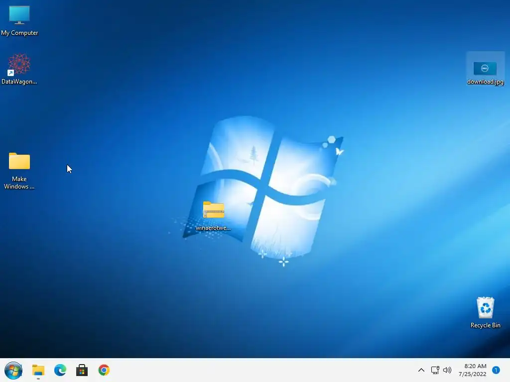Click the winaerotwe... file name label

coord(213,228)
